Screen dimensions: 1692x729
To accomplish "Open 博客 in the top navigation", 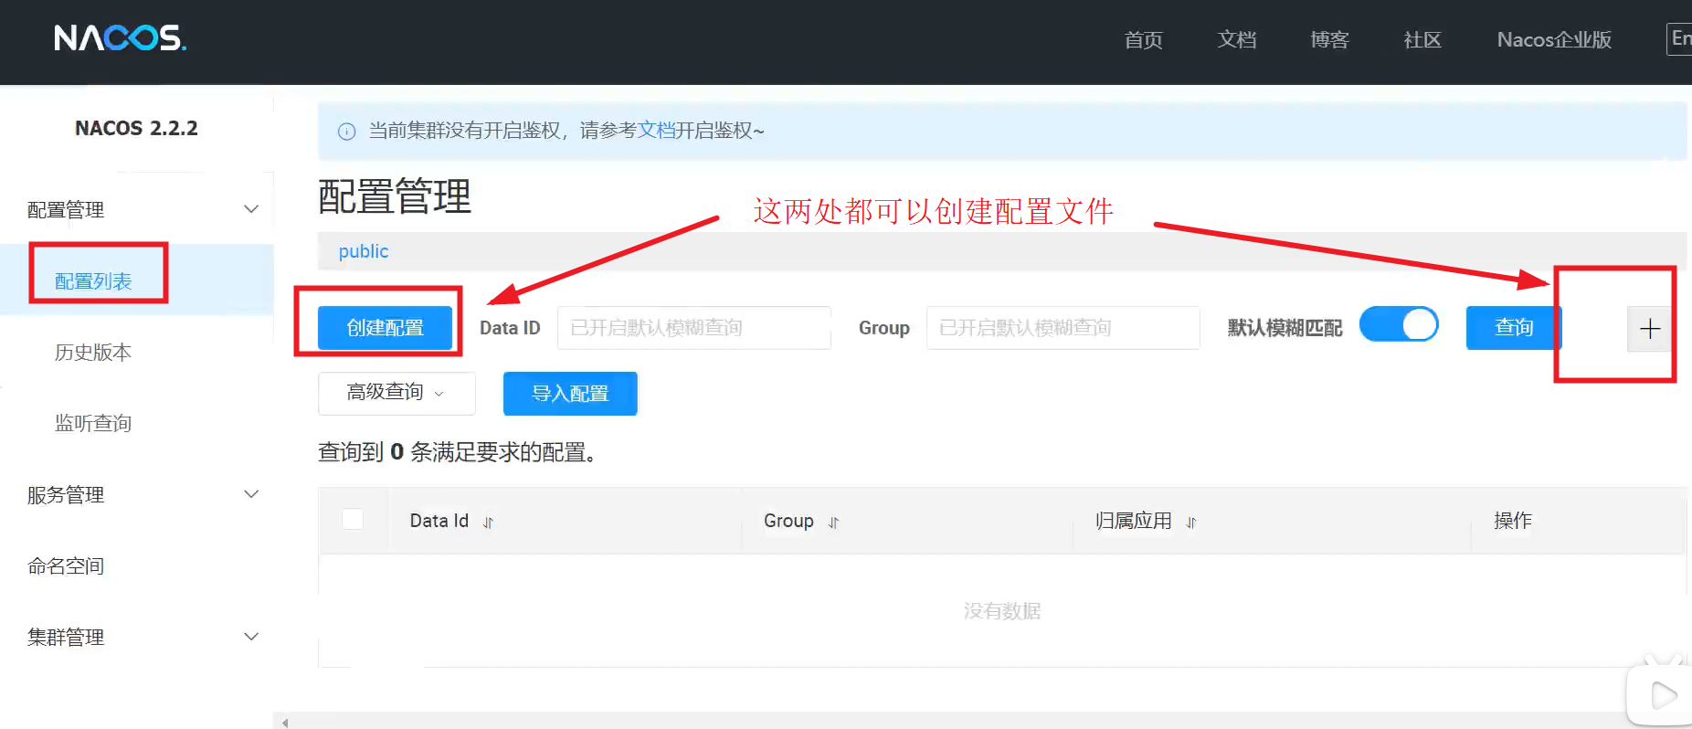I will tap(1329, 39).
